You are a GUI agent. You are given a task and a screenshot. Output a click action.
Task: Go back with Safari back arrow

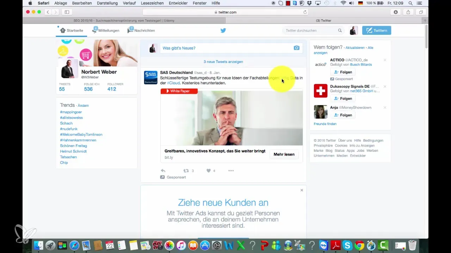pyautogui.click(x=48, y=12)
